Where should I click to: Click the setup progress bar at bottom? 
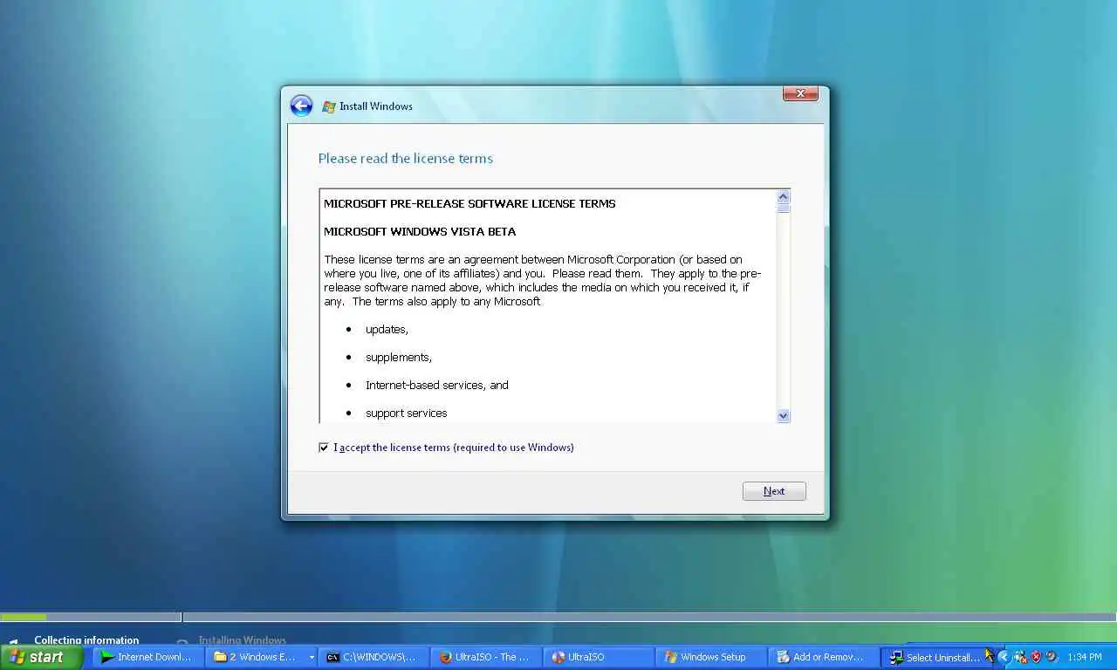coord(558,617)
